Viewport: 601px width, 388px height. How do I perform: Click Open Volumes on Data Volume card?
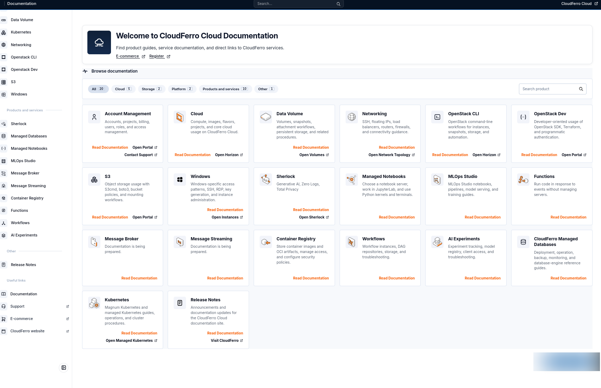click(314, 155)
